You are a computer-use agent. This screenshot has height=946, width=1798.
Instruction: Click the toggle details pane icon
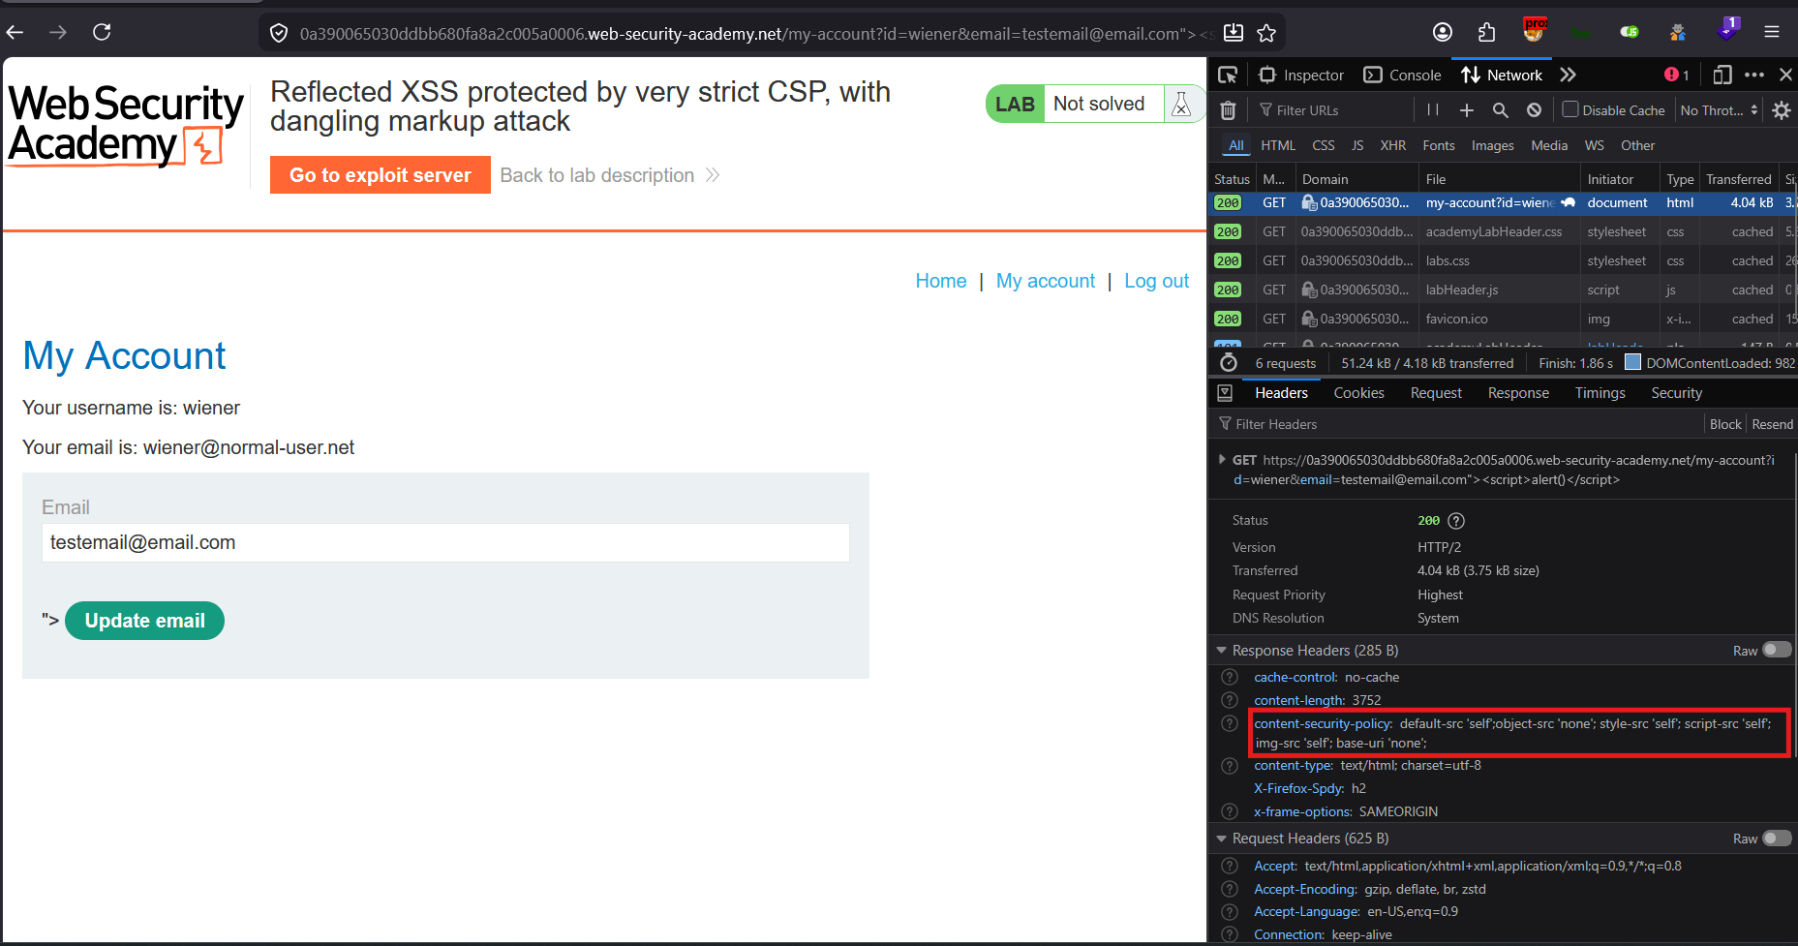click(1225, 393)
